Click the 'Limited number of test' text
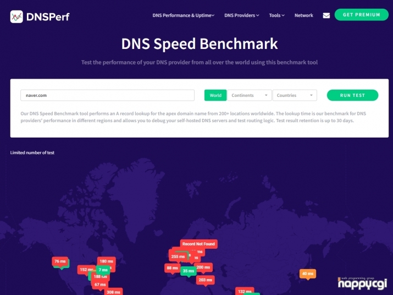Viewport: 393px width, 295px height. click(32, 152)
